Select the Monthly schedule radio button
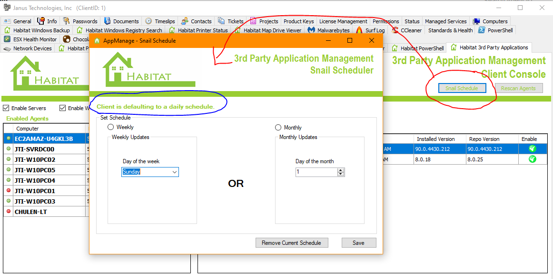 point(278,127)
